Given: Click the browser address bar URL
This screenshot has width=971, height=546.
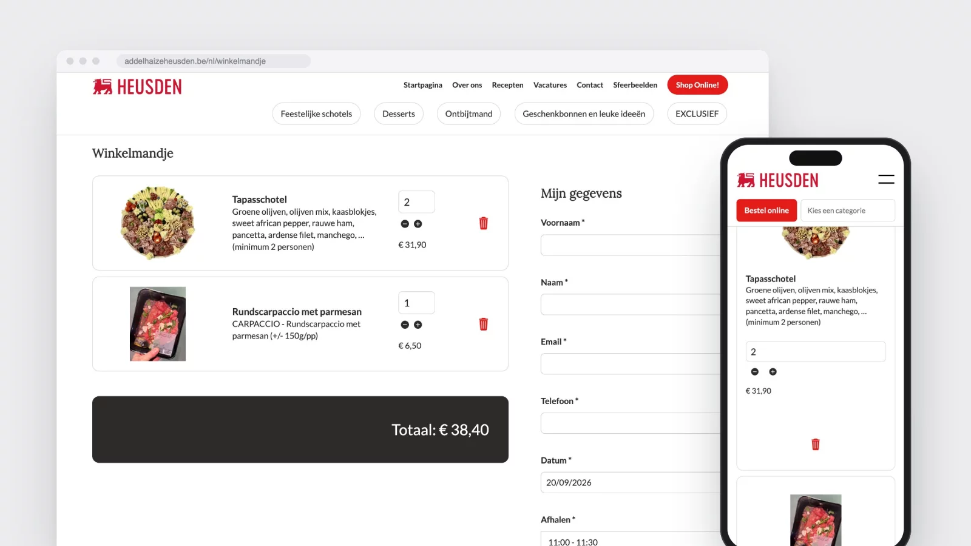Looking at the screenshot, I should point(212,61).
